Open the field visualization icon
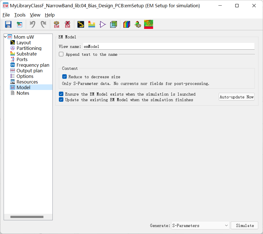Viewport: 263px width, 234px height. click(149, 24)
